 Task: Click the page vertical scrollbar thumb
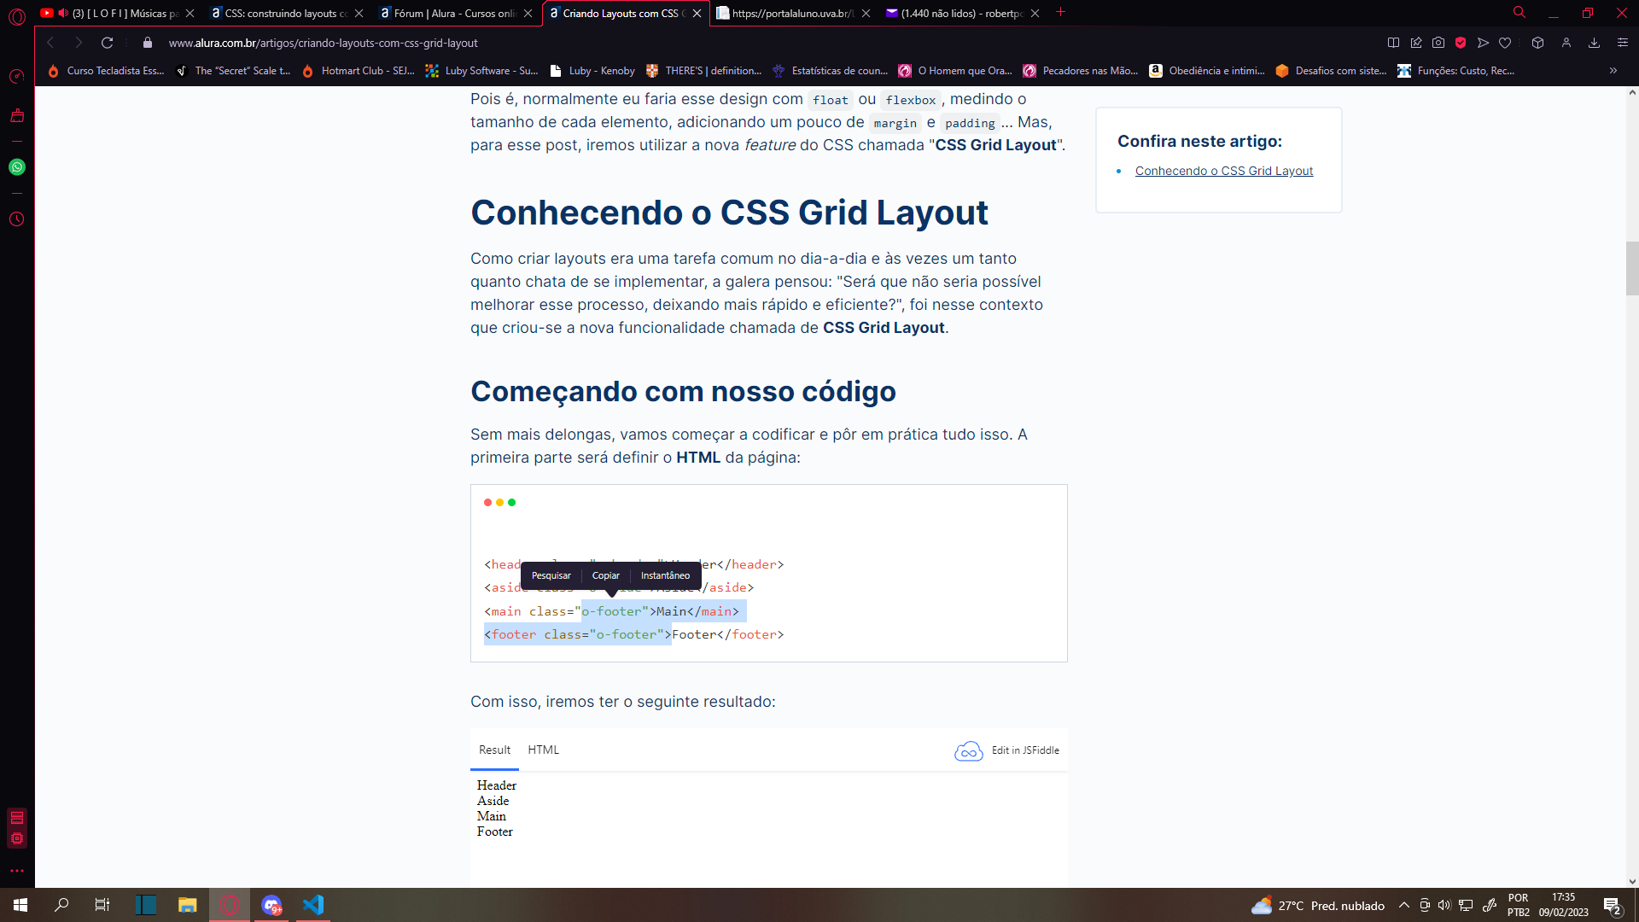[1631, 268]
